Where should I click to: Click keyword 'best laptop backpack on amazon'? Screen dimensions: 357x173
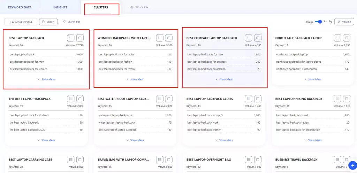[x=206, y=69]
